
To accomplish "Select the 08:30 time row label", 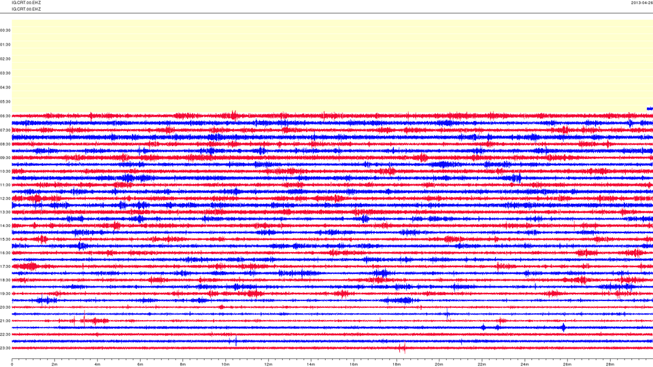I will 5,144.
